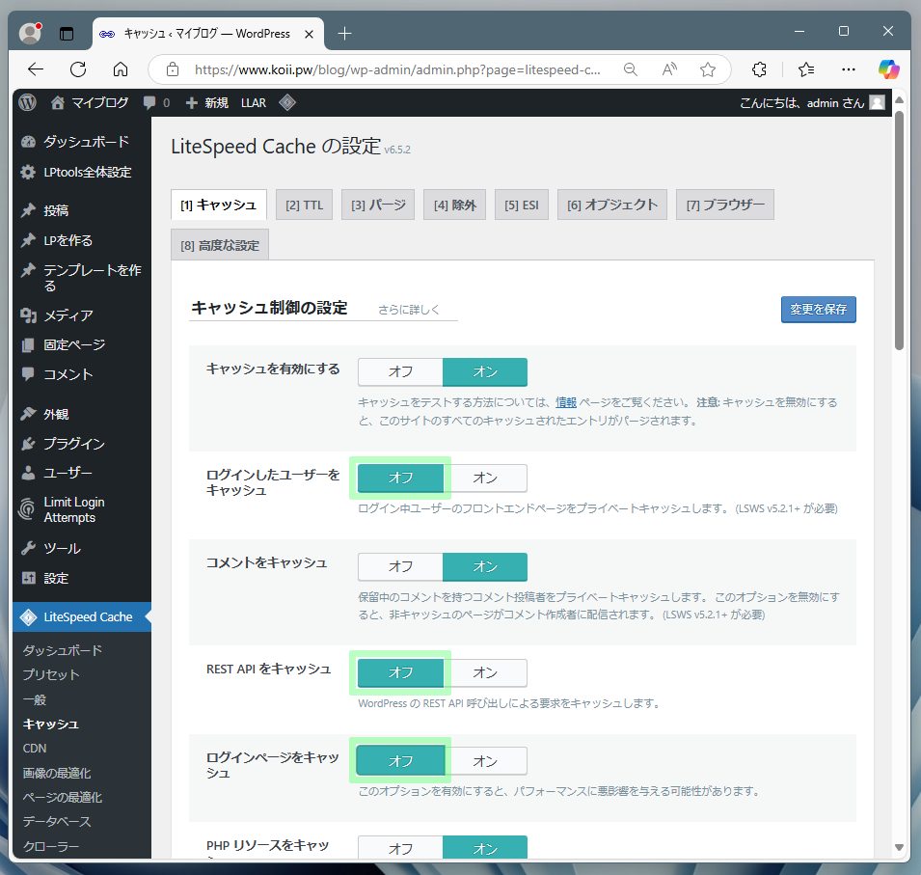Click the comments bubble icon in admin bar
This screenshot has height=875, width=921.
tap(149, 103)
